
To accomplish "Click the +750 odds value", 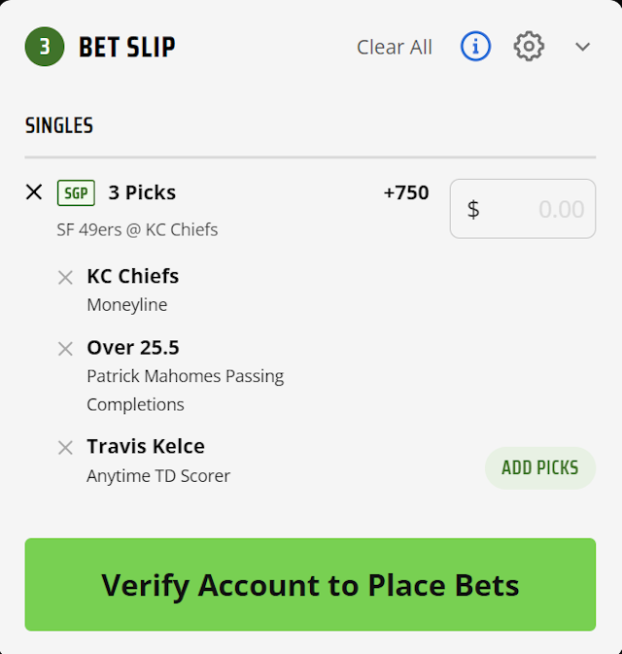I will [x=406, y=192].
